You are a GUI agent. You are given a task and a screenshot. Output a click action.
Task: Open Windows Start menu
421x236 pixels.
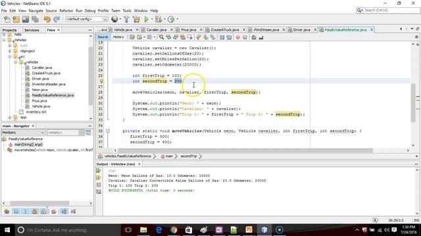7,230
